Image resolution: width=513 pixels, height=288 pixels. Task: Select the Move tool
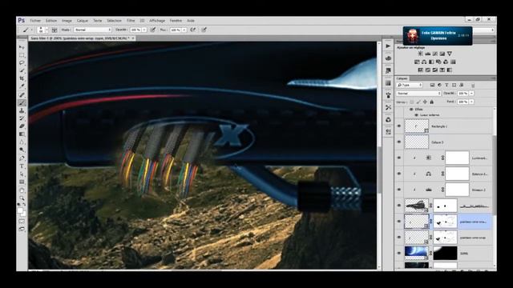(22, 47)
